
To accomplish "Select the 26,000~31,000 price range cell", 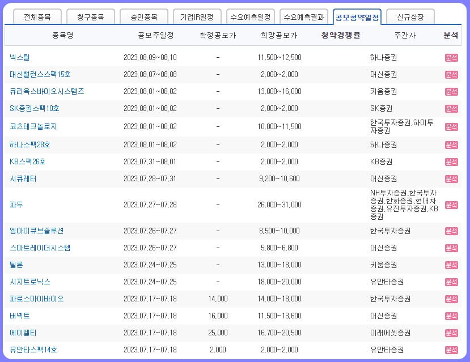I will coord(280,205).
